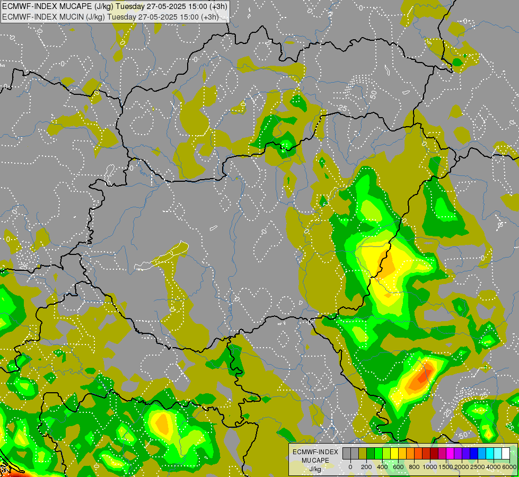Viewport: 519px width, 477px height.
Task: Click the purple swatch left of 2000
Action: click(x=459, y=454)
